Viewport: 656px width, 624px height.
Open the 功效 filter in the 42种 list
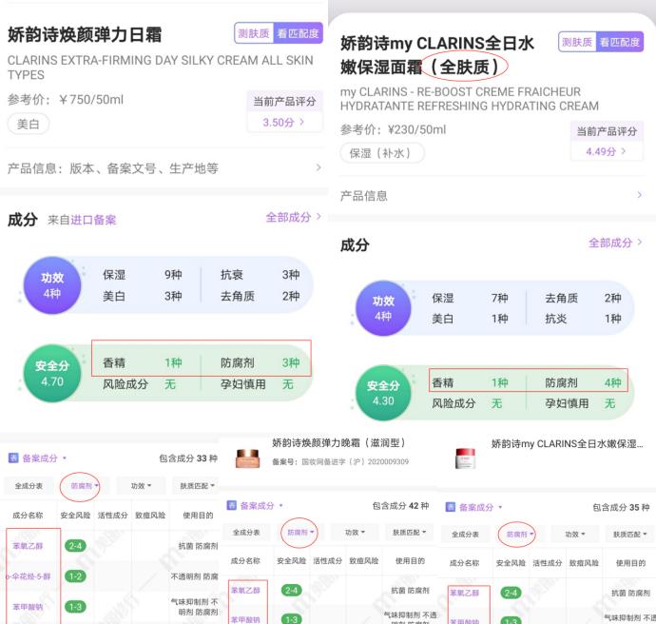pyautogui.click(x=355, y=533)
